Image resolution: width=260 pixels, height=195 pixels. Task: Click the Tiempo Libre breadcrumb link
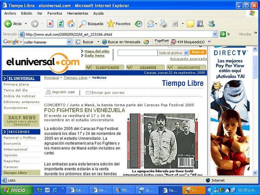(x=76, y=78)
